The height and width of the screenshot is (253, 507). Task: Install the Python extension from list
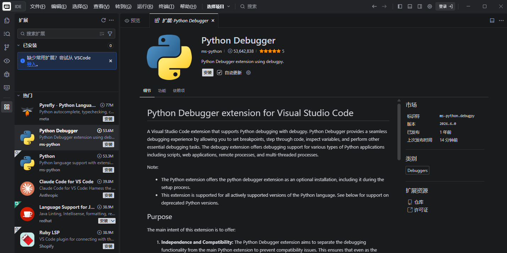tap(108, 170)
